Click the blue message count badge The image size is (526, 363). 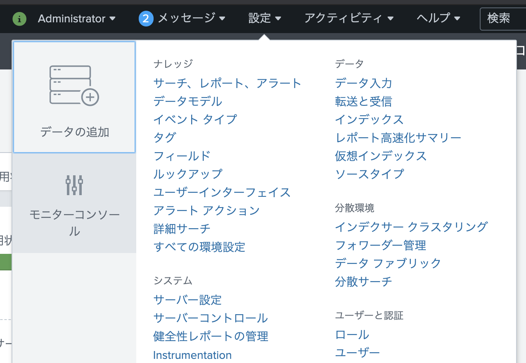146,19
